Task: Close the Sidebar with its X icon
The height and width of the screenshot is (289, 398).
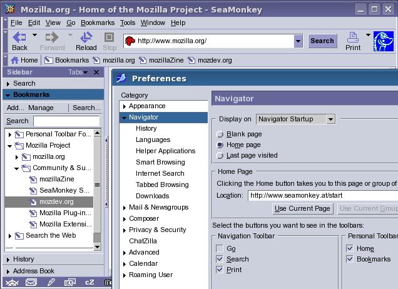Action: 96,73
